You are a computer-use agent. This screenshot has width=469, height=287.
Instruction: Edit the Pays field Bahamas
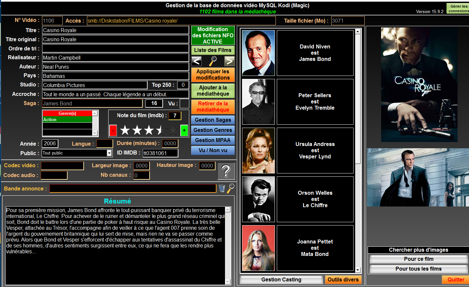(115, 76)
